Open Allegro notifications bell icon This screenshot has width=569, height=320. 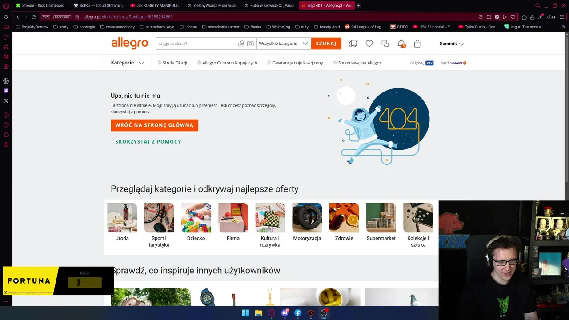(x=401, y=44)
